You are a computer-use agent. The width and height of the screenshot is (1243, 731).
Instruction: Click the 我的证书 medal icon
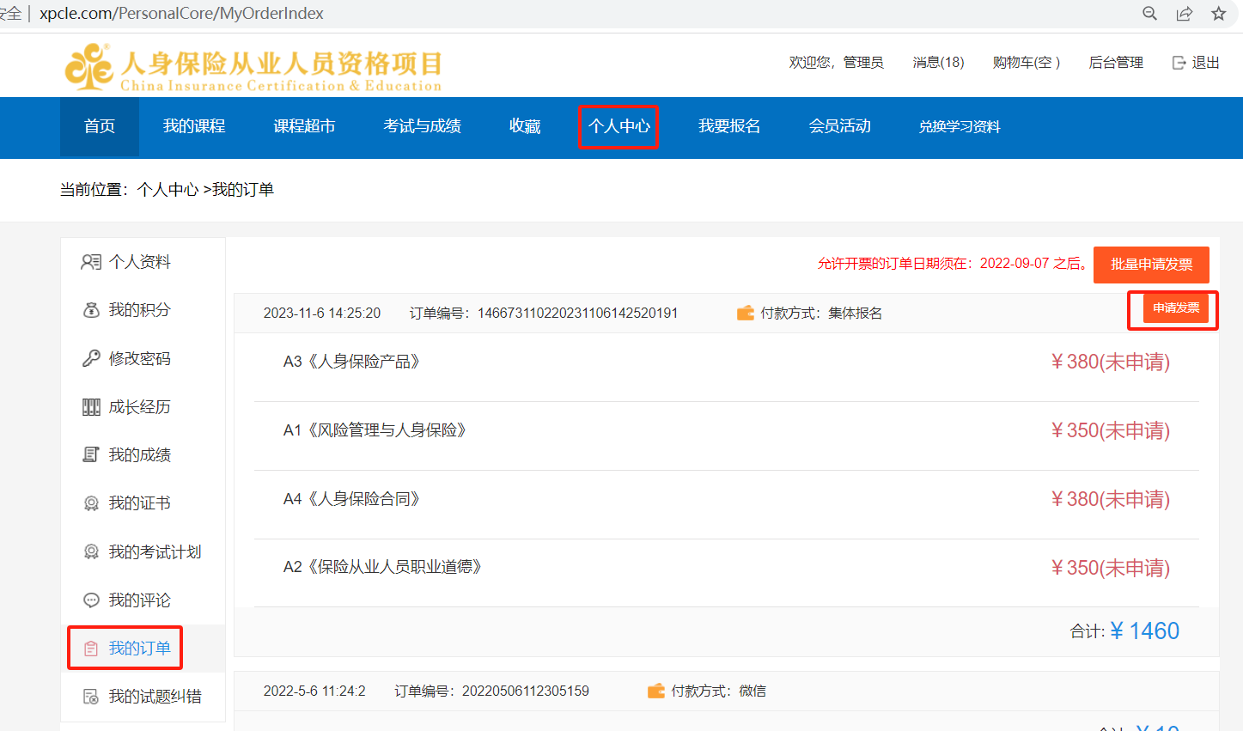point(90,503)
